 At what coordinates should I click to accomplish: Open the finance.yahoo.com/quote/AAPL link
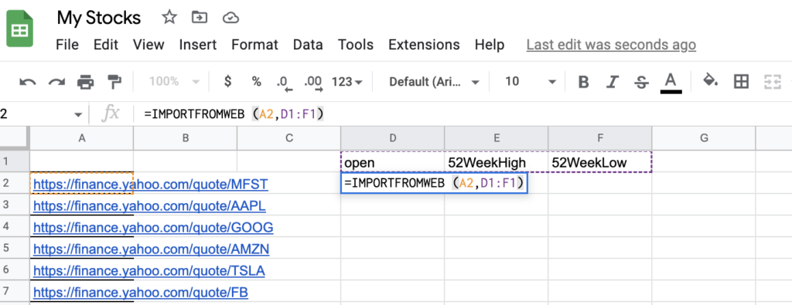[x=149, y=206]
